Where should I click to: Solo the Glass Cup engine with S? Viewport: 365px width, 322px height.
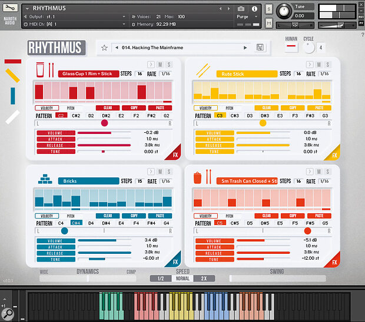(169, 65)
